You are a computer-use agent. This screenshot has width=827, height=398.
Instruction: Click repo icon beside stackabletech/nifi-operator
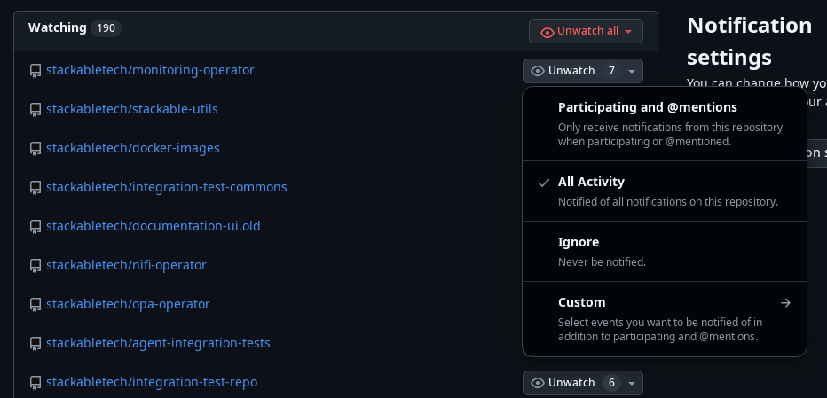(x=35, y=266)
